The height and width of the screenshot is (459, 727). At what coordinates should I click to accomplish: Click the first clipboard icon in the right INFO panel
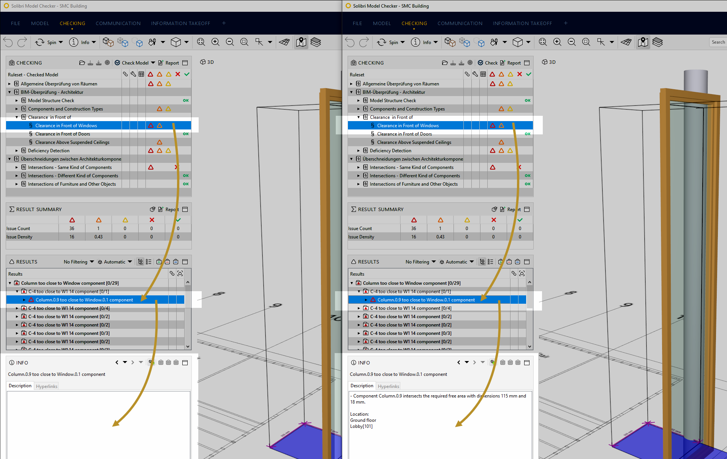(x=503, y=362)
